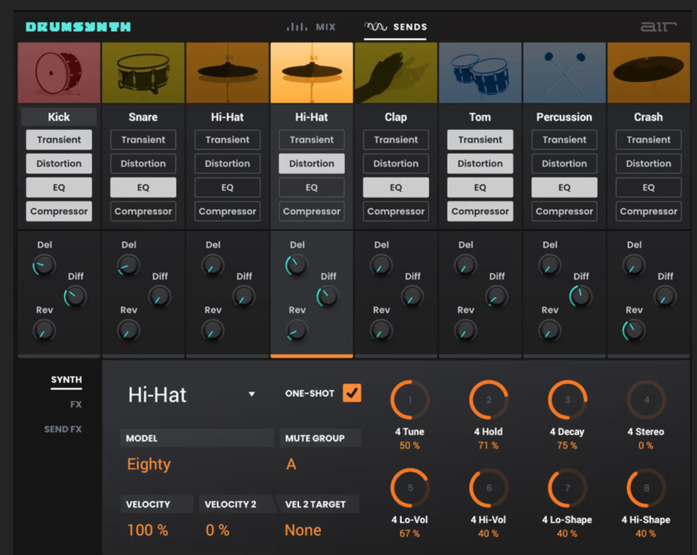
Task: Open the SYNTH side tab
Action: pyautogui.click(x=66, y=380)
